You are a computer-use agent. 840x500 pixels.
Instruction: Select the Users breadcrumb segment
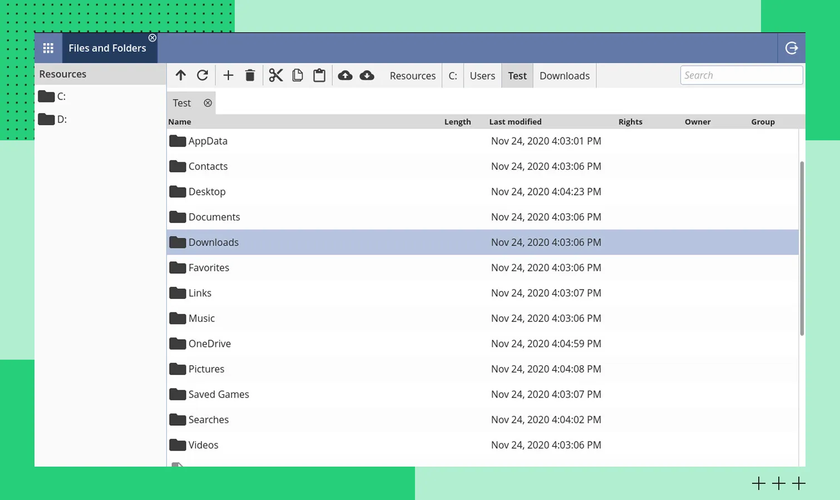[482, 76]
